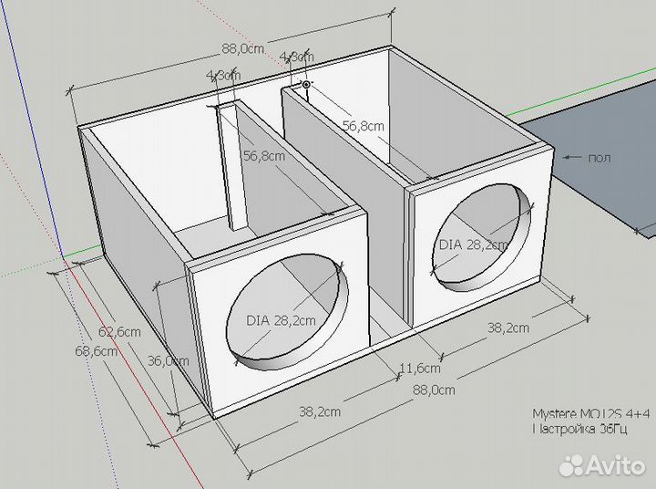Pick the 11,6cm port gap dimension
656x489 pixels.
[419, 369]
